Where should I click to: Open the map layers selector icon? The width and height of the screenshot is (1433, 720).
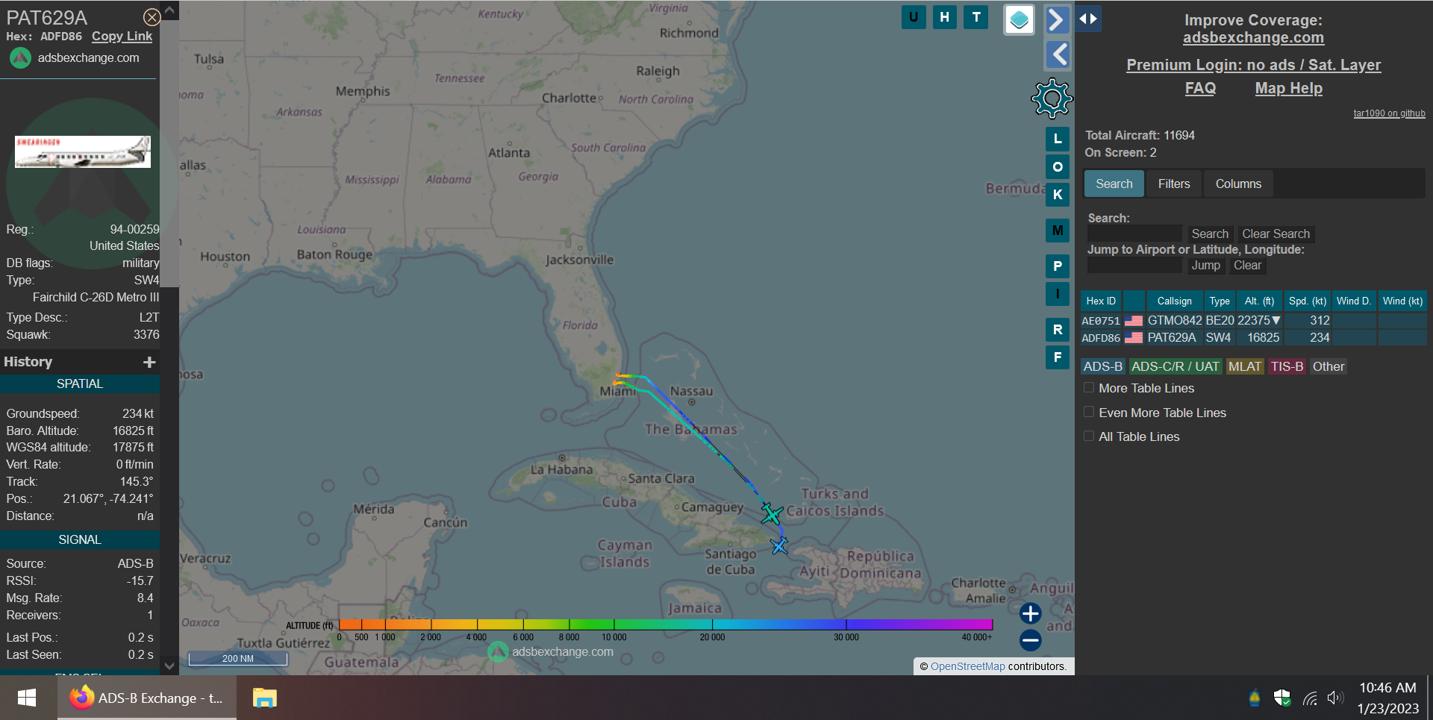pyautogui.click(x=1020, y=20)
